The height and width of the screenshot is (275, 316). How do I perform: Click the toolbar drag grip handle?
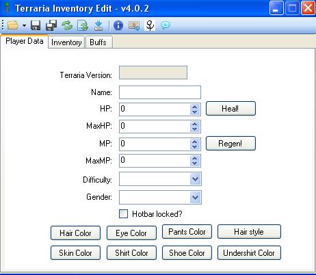coord(3,25)
